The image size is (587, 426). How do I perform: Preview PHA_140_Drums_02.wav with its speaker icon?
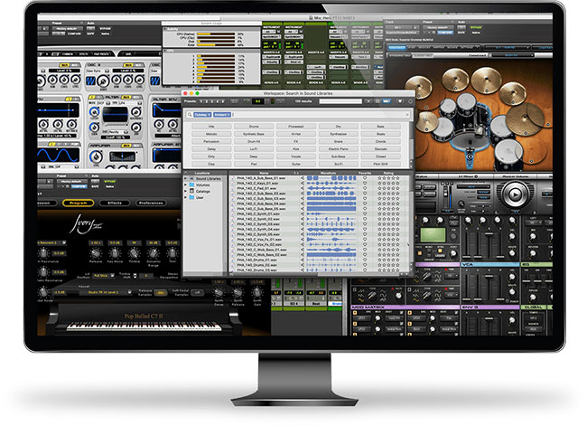coord(303,265)
